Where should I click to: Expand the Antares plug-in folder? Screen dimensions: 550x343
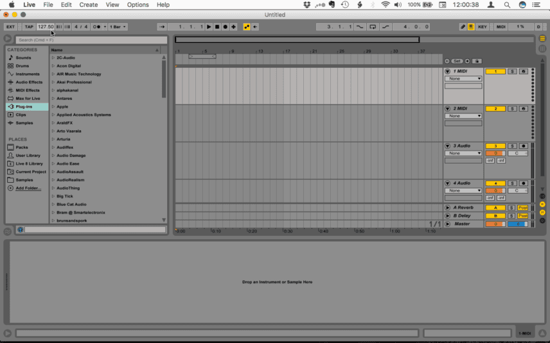click(53, 98)
